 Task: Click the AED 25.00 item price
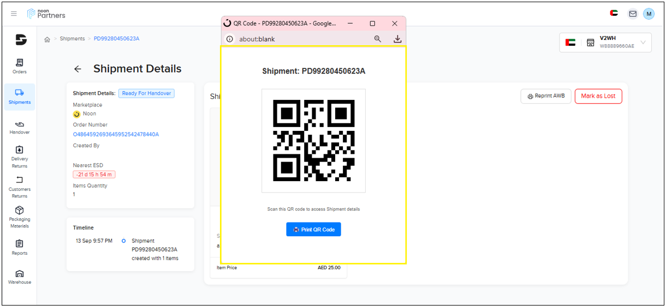(329, 268)
